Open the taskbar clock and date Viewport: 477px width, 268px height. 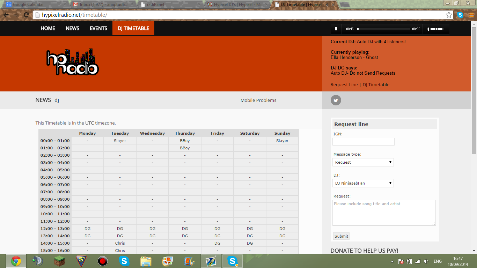tap(458, 261)
